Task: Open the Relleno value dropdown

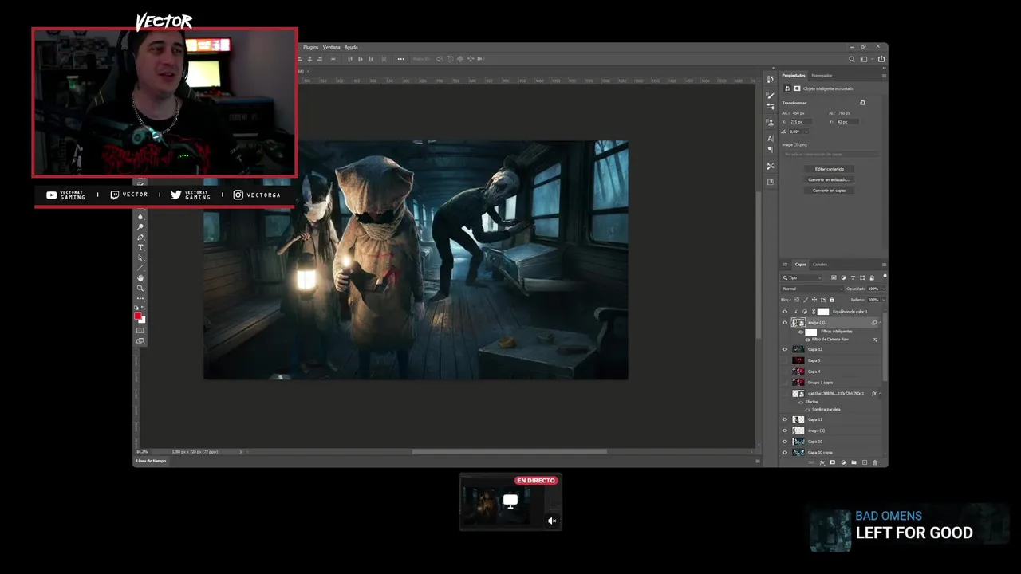Action: (x=884, y=300)
